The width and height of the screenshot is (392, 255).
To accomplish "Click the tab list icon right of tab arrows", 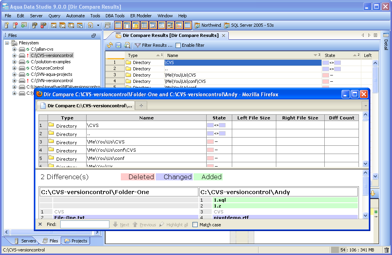I will click(x=375, y=35).
